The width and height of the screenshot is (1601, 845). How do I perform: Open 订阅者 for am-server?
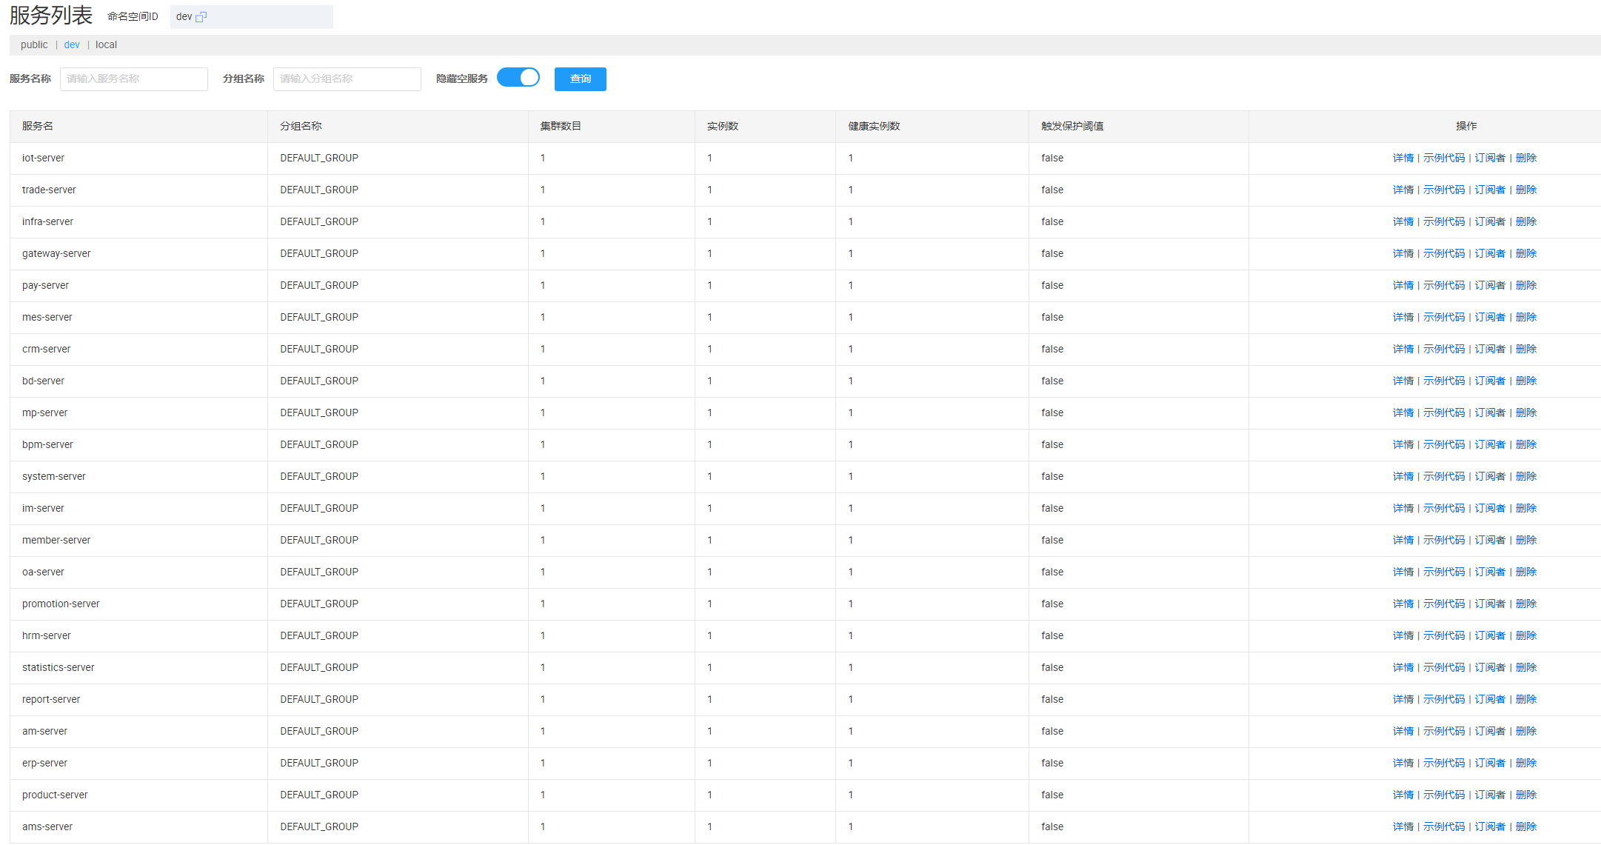pyautogui.click(x=1490, y=732)
